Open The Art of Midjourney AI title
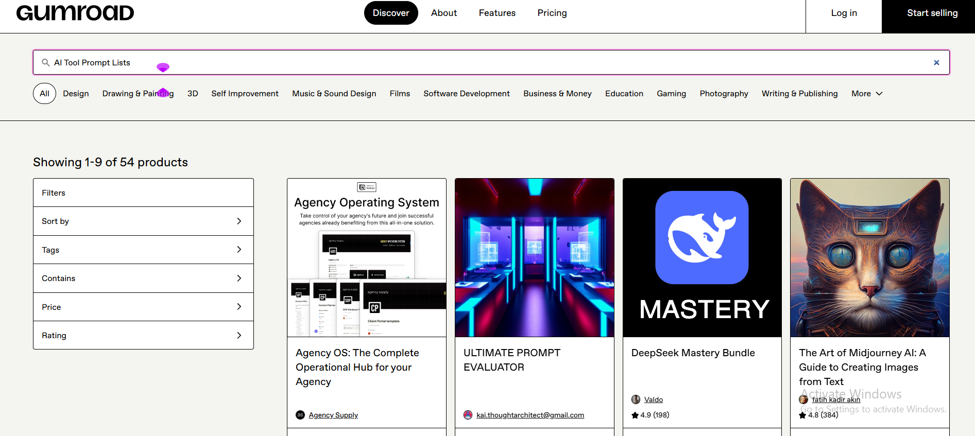 [862, 367]
